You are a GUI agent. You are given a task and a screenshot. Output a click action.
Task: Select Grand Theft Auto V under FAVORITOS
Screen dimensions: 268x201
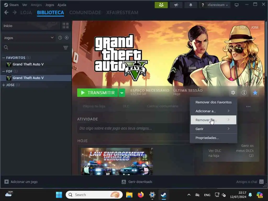[x=36, y=64]
